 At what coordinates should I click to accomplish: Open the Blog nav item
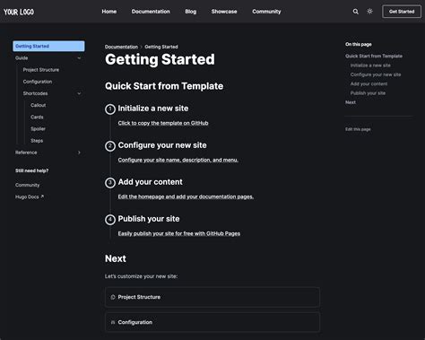click(191, 12)
